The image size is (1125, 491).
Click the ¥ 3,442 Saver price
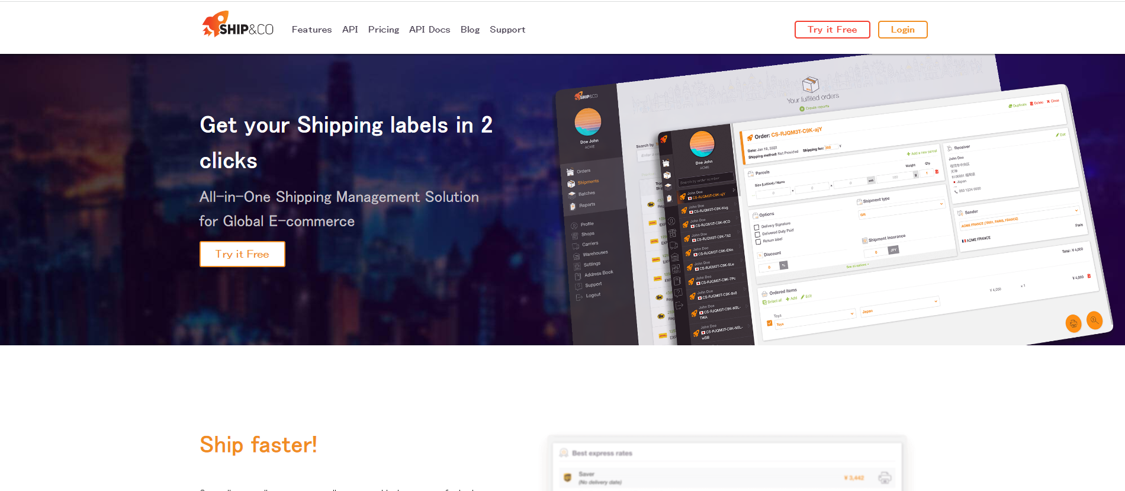coord(854,477)
